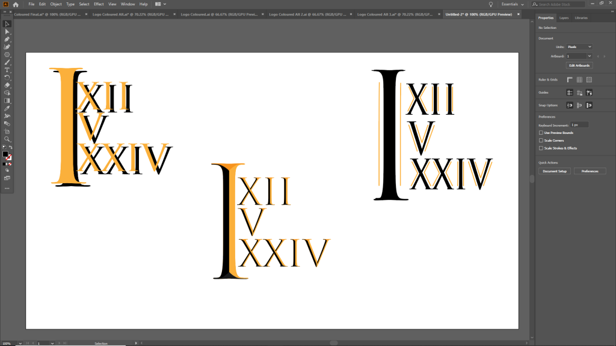The image size is (616, 346).
Task: Click the Fill color swatch in toolbar
Action: tap(5, 154)
